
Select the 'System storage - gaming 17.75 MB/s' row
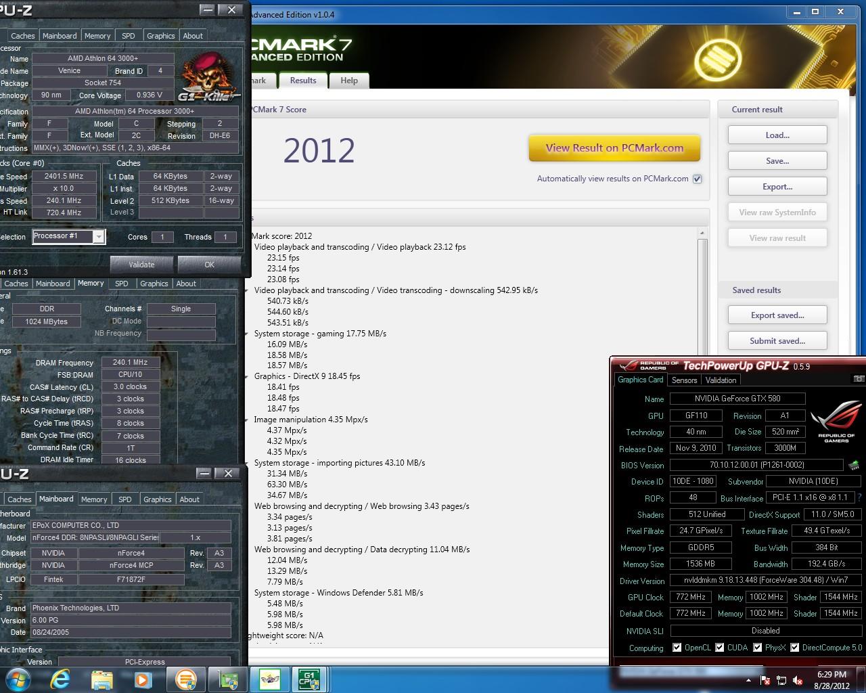click(320, 333)
